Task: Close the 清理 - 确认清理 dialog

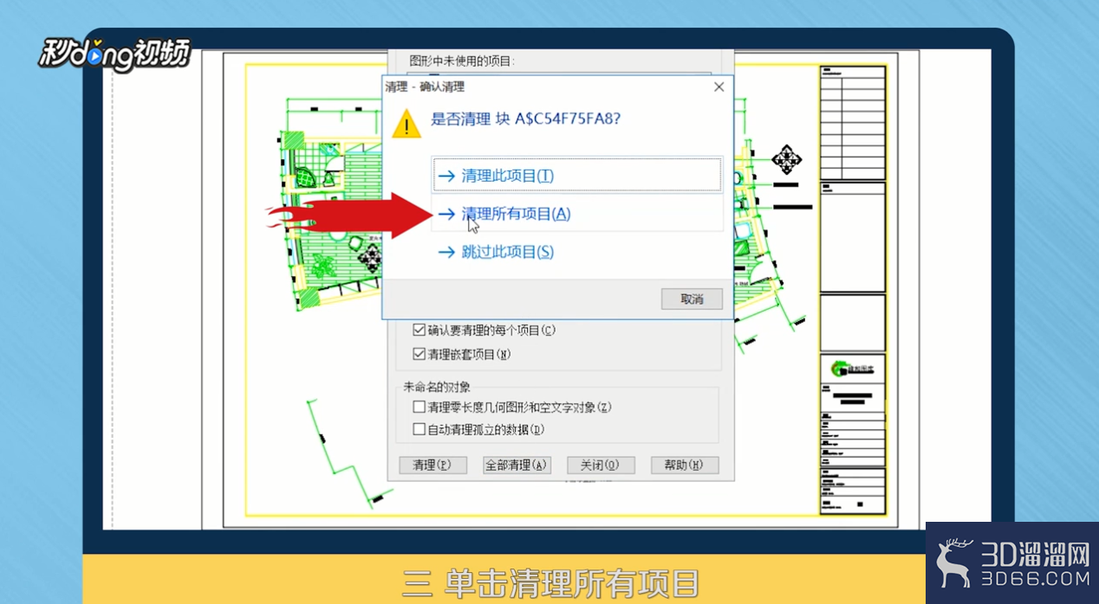Action: tap(719, 87)
